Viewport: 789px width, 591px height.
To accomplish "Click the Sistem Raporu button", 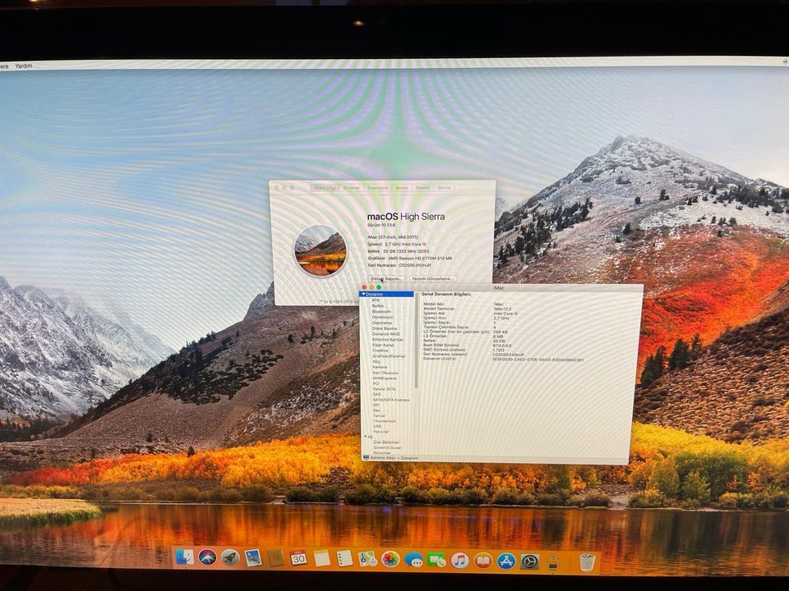I will pyautogui.click(x=386, y=278).
